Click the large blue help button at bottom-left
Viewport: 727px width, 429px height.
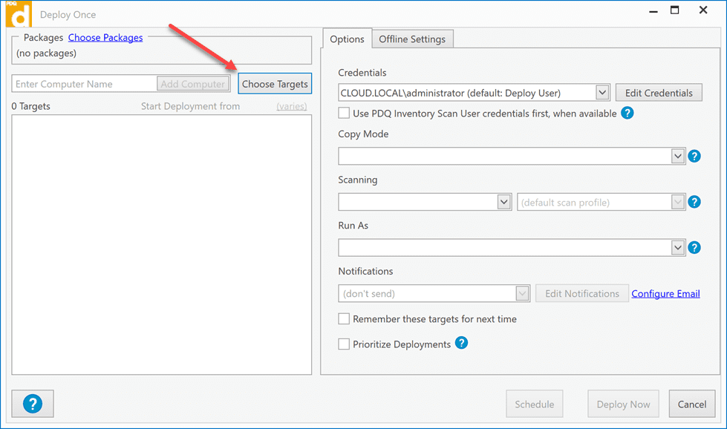click(x=33, y=404)
